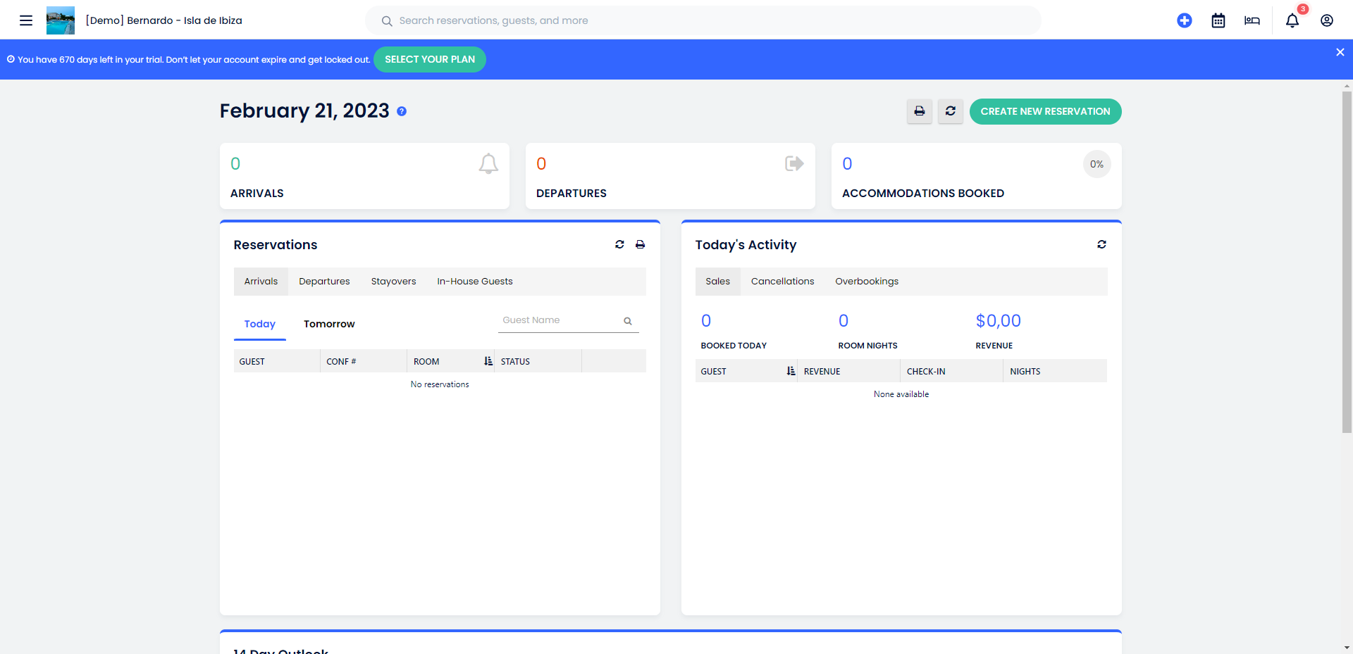
Task: Click the guest name search magnifier
Action: coord(628,321)
